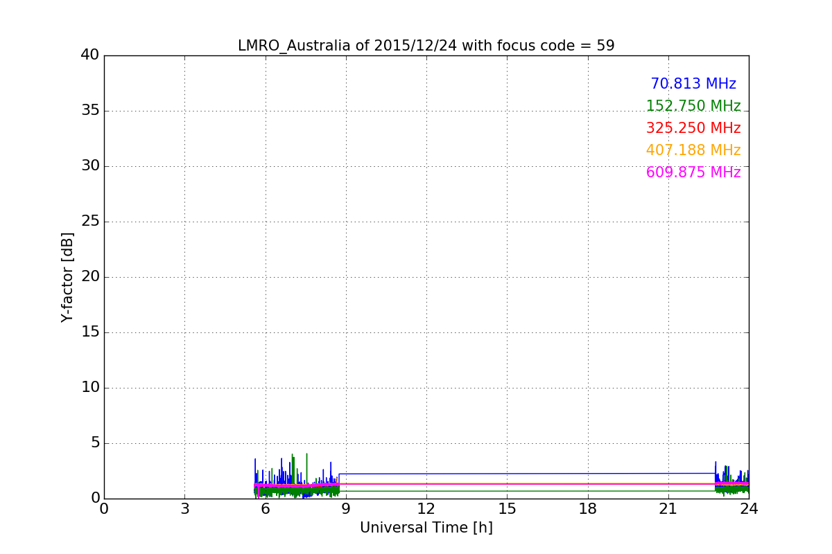This screenshot has width=832, height=554.
Task: Click the plot title LMRO_Australia text
Action: [x=426, y=46]
